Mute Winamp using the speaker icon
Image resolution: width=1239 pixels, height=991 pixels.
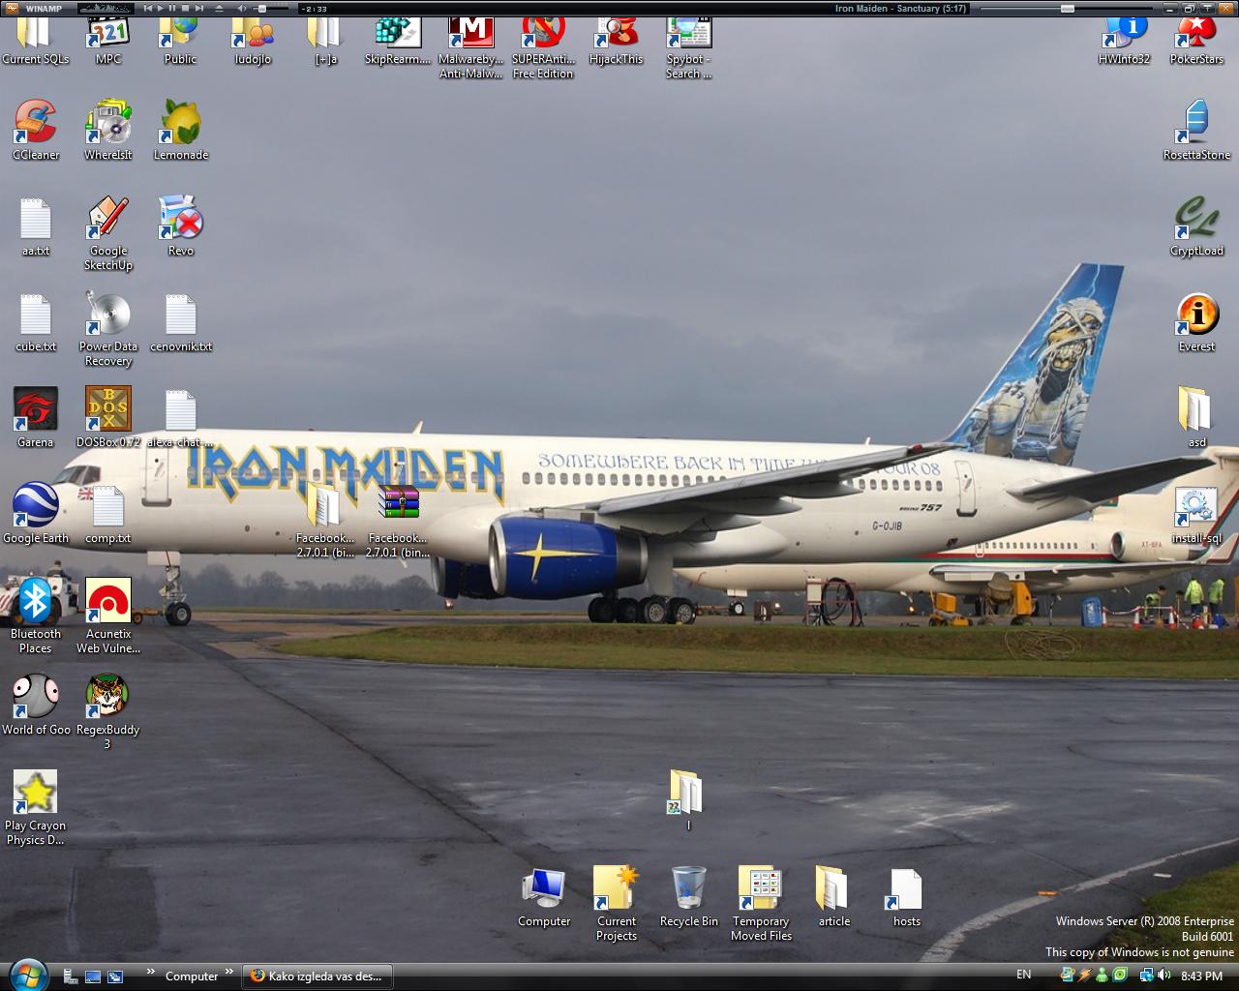[241, 8]
